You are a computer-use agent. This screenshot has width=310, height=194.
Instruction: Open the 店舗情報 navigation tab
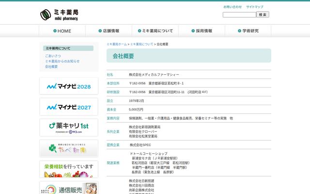[108, 31]
